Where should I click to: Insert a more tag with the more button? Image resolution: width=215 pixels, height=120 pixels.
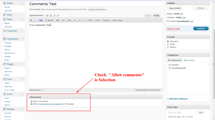[97, 20]
